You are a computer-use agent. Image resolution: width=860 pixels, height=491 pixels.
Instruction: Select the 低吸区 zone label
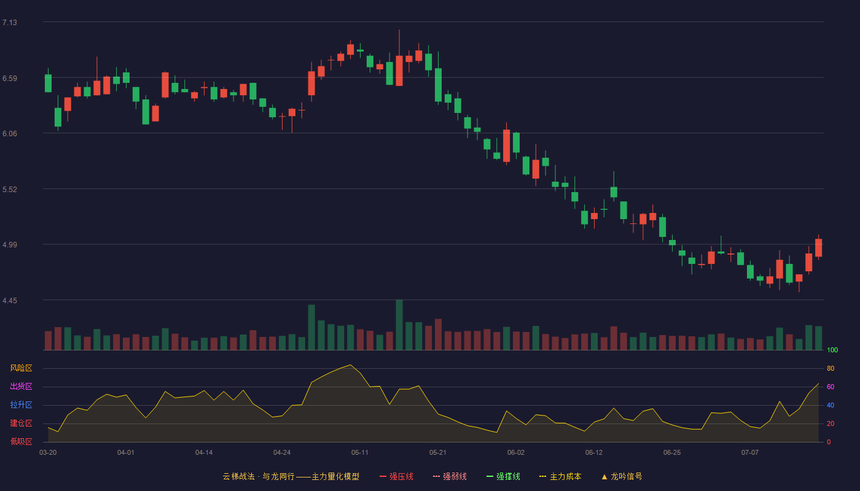(21, 441)
